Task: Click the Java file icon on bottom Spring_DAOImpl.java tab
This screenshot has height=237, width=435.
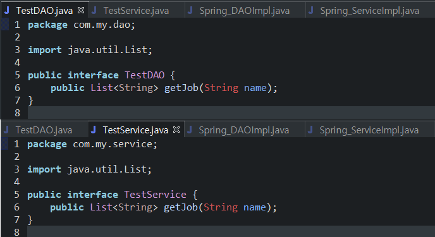Action: (190, 130)
